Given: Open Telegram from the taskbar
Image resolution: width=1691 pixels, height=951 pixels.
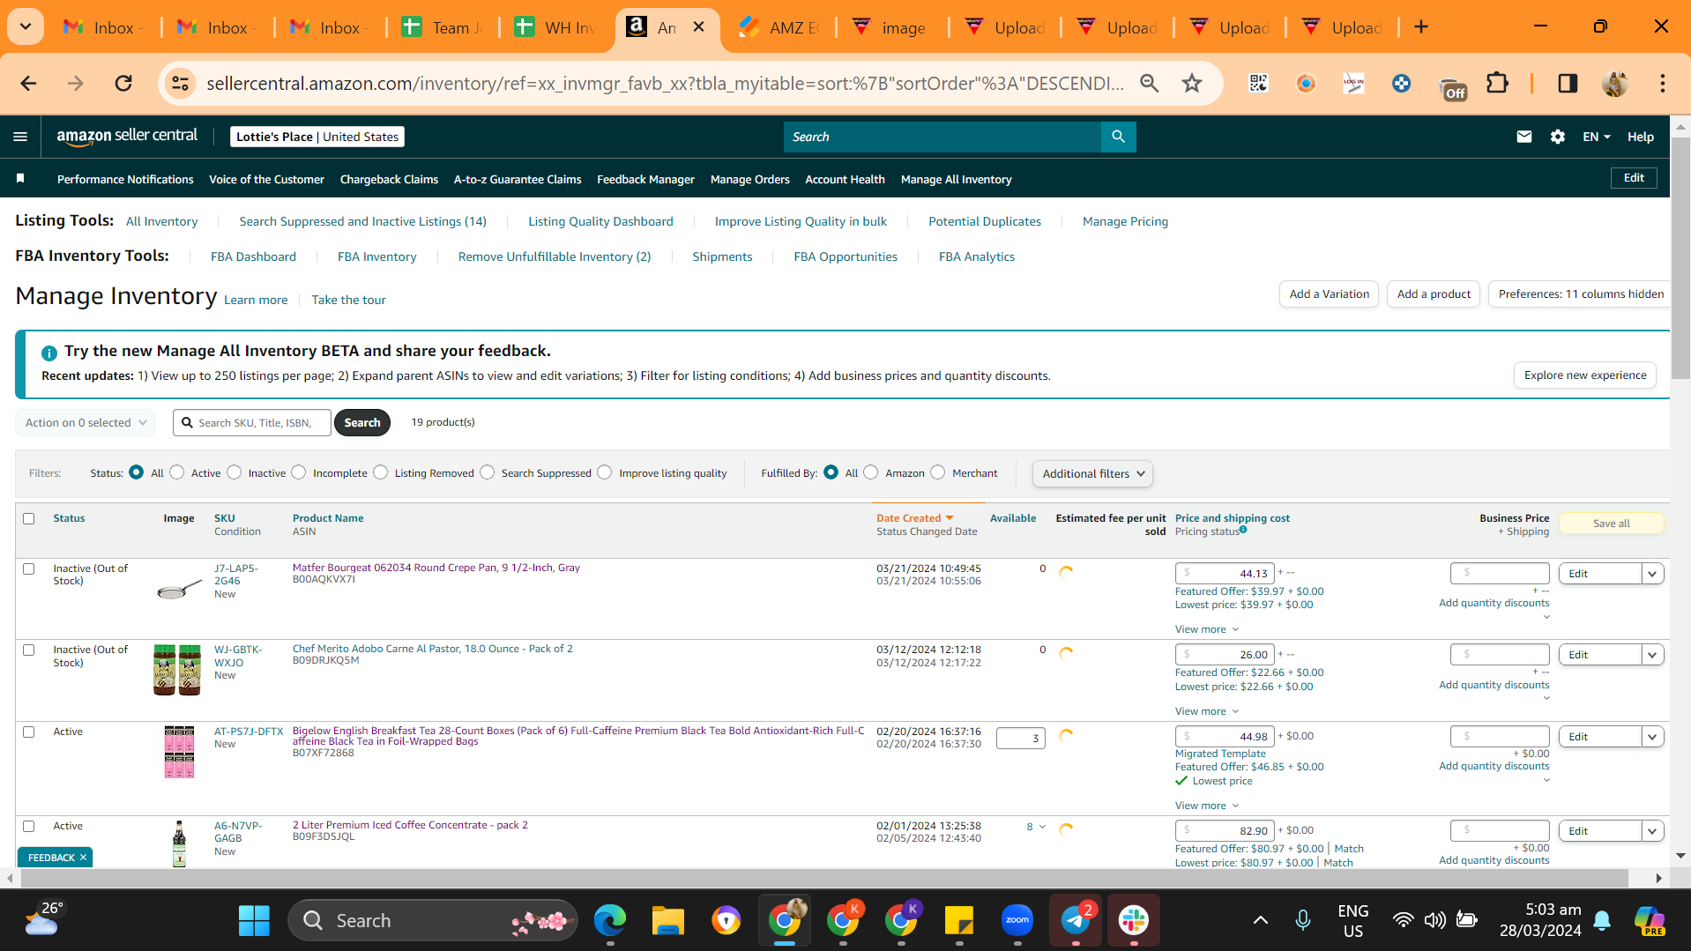Looking at the screenshot, I should pyautogui.click(x=1076, y=921).
